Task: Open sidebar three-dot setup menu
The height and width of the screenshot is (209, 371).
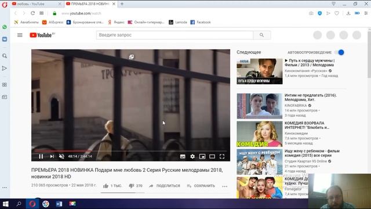Action: click(5, 188)
